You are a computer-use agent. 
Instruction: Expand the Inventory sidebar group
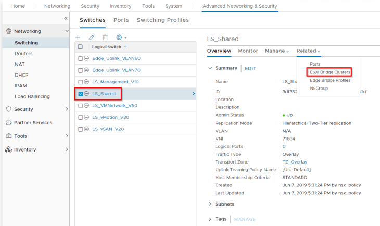(x=67, y=149)
